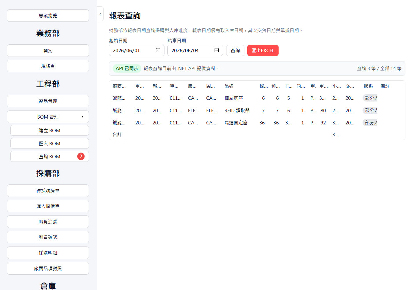Viewport: 417px width, 290px height.
Task: Open 專案總覽 in the sidebar
Action: [x=48, y=15]
